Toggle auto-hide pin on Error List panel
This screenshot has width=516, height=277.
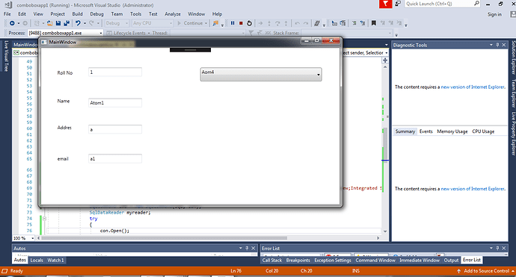click(x=497, y=248)
